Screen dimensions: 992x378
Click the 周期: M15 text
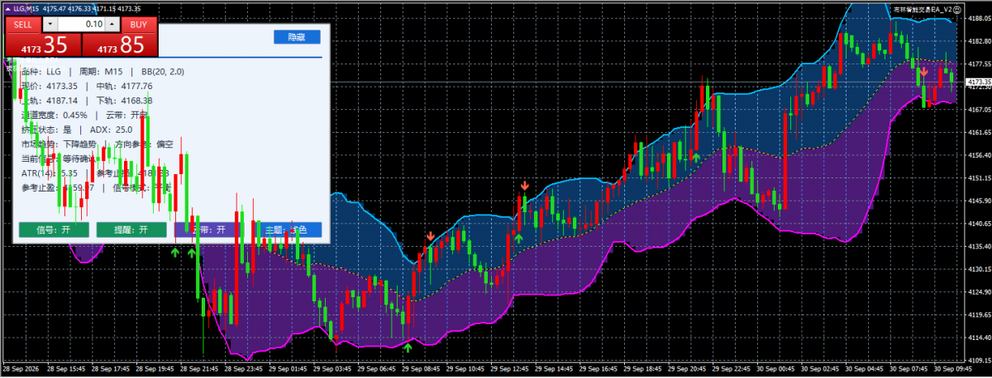pyautogui.click(x=100, y=72)
